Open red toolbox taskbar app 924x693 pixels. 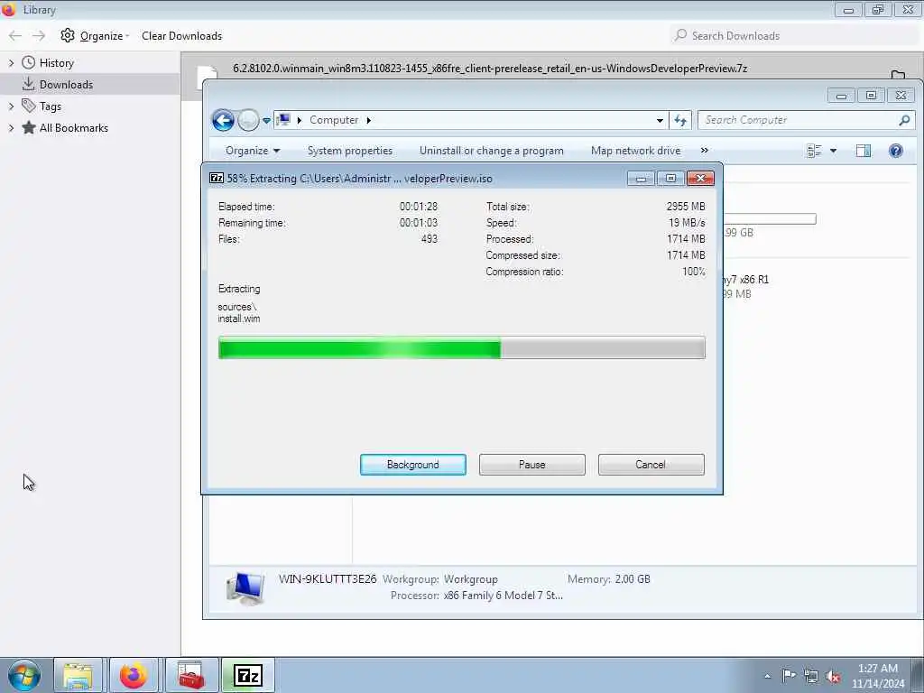191,675
